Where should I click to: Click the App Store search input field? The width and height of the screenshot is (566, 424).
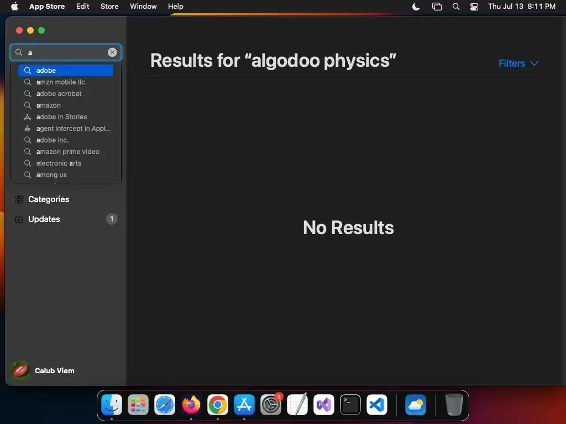66,52
